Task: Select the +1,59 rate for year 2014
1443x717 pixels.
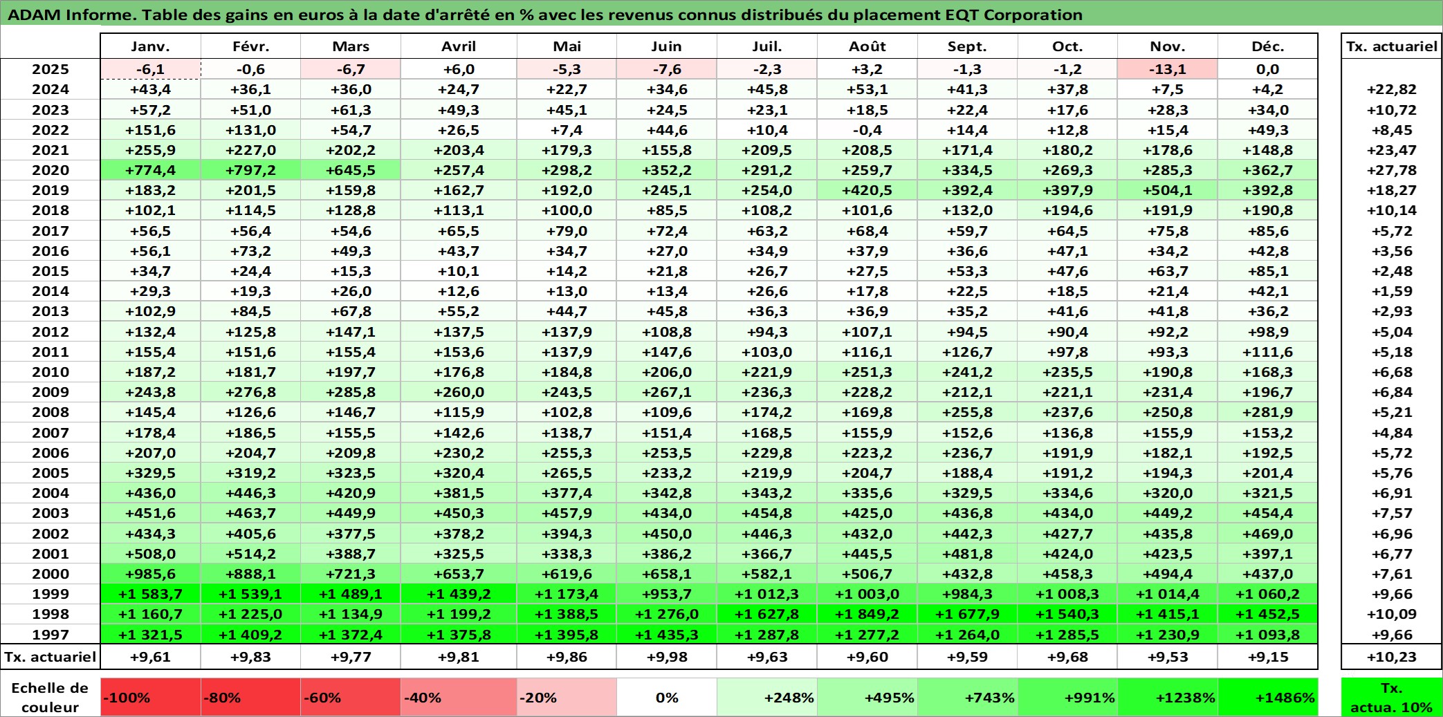Action: pos(1392,291)
